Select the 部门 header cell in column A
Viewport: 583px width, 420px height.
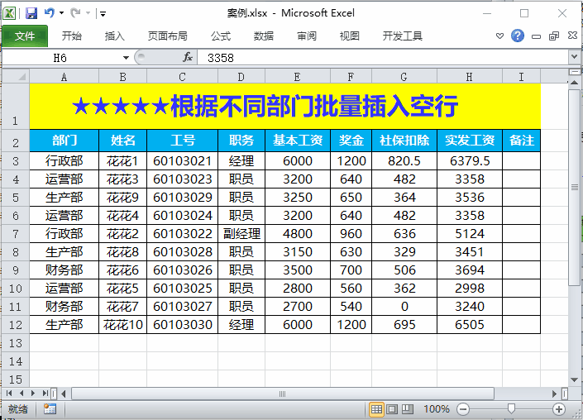tap(64, 141)
